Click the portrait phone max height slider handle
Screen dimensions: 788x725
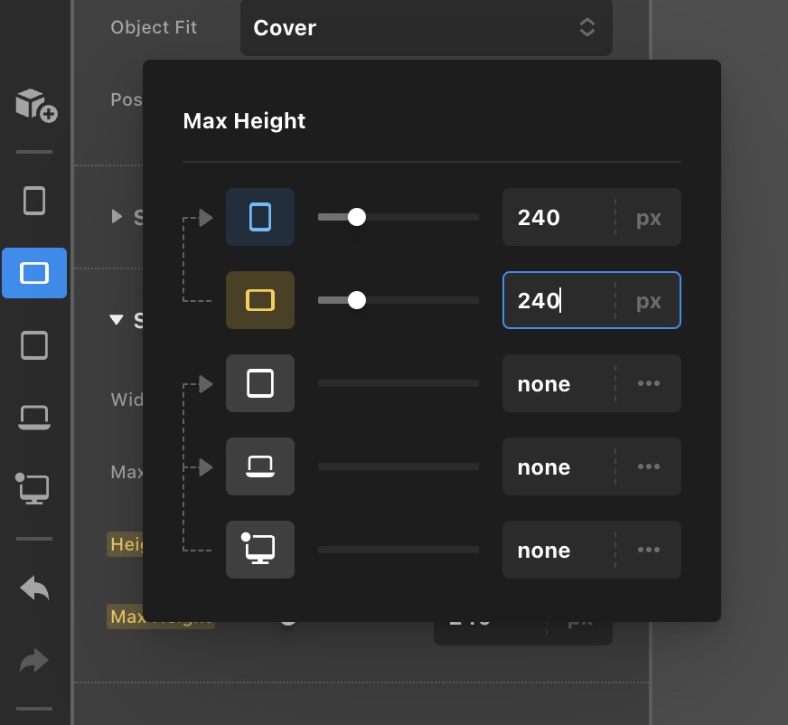[357, 217]
